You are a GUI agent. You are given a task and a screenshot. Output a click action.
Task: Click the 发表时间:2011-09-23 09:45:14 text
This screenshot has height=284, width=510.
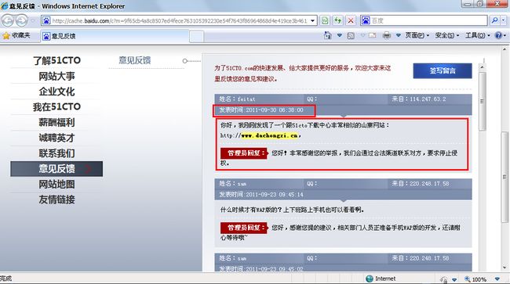click(260, 195)
